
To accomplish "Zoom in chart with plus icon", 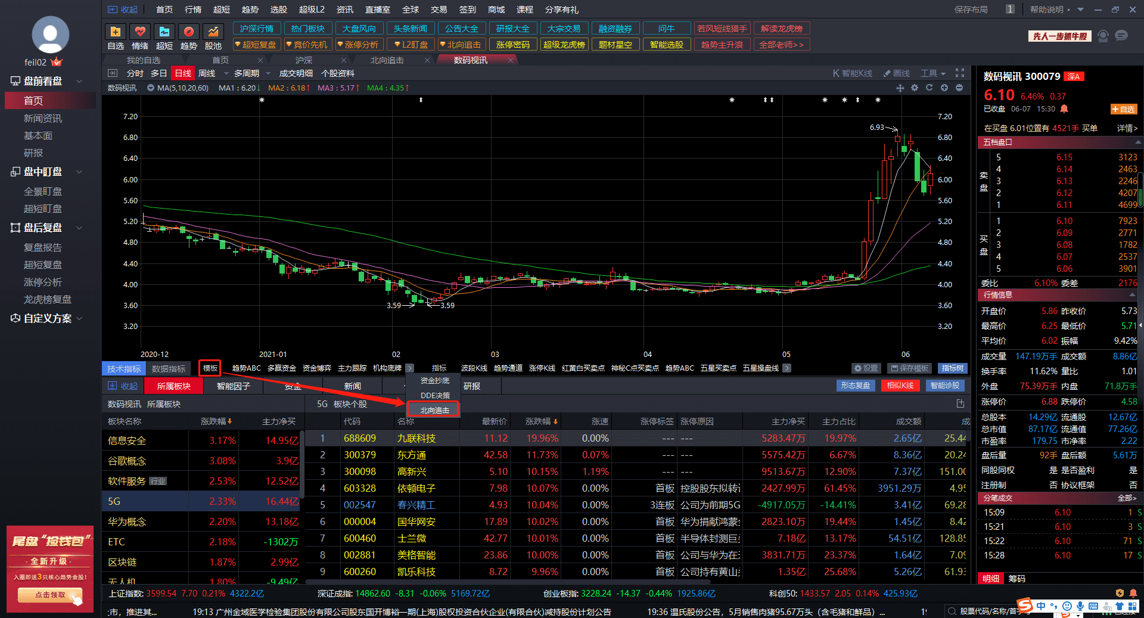I will (x=944, y=88).
